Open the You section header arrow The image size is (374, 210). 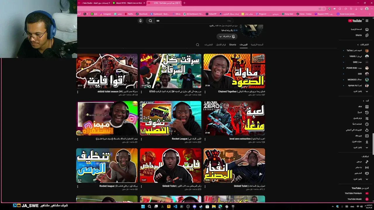point(363,101)
